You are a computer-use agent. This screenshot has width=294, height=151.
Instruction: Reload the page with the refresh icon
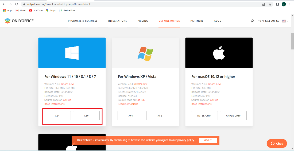[x=17, y=4]
